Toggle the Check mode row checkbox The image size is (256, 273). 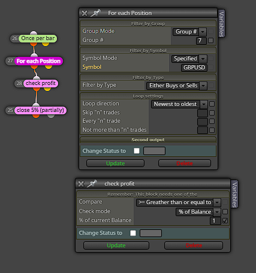tap(225, 211)
